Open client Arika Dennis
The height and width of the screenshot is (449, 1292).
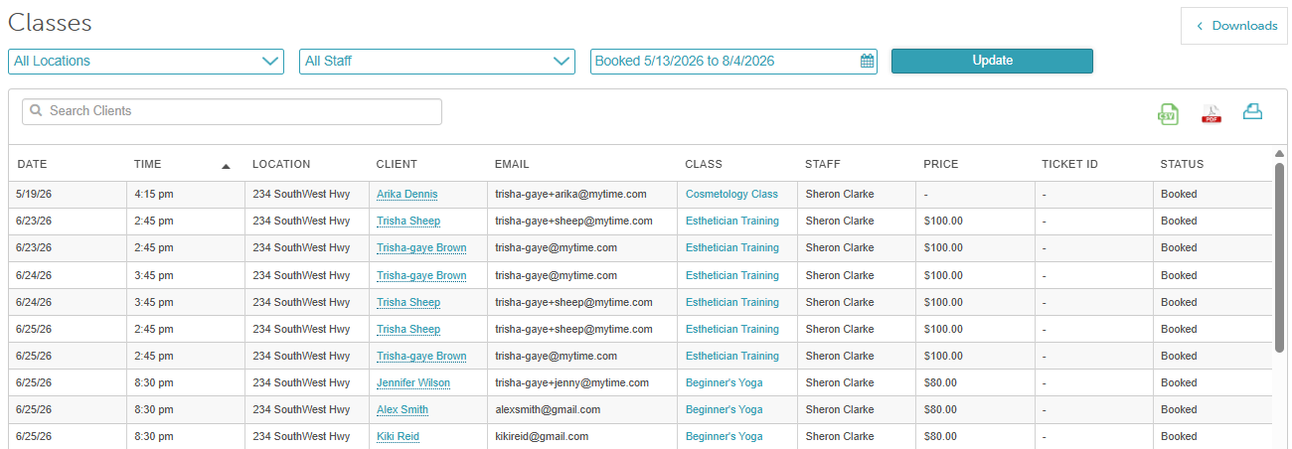406,195
